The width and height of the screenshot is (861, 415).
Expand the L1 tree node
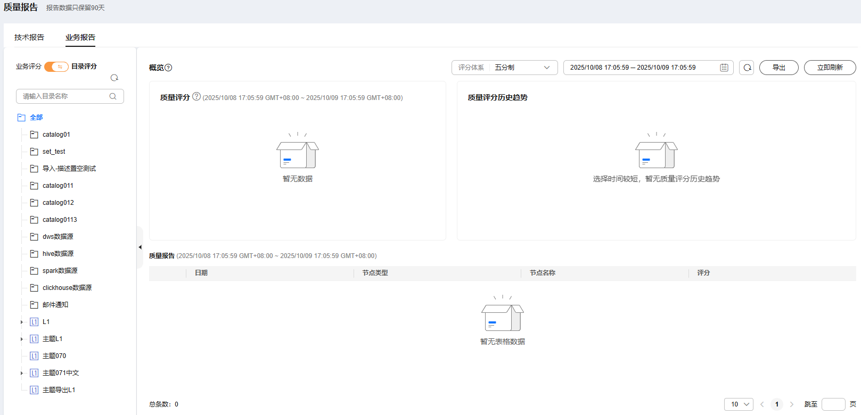coord(22,322)
